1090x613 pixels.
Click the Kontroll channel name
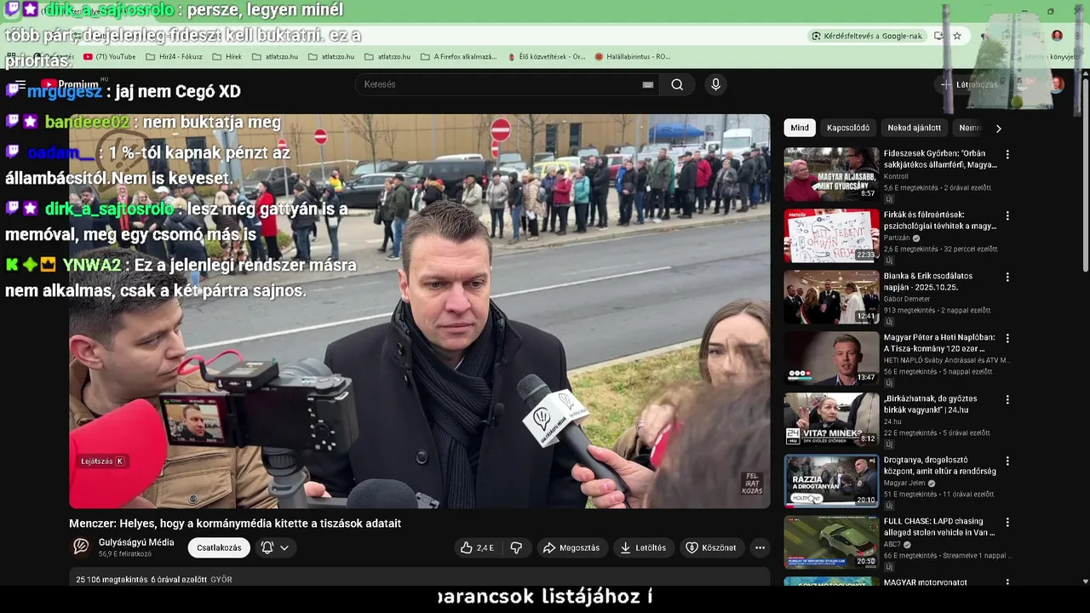[897, 176]
